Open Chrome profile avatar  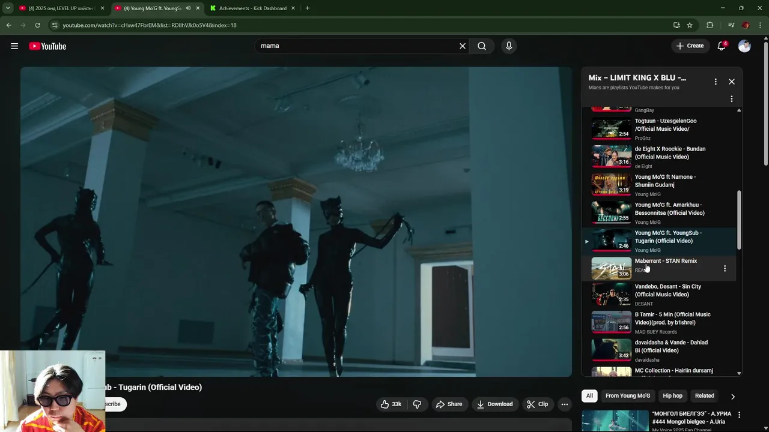pos(746,25)
